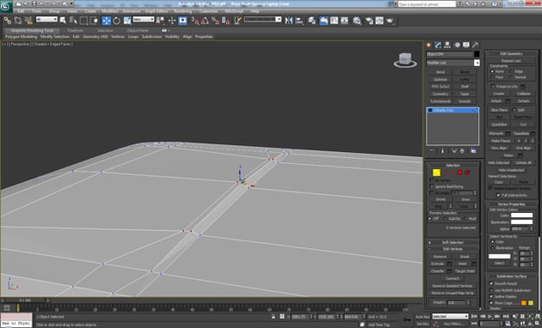Collapse the Subdivision Surface rollout
Screen dimensions: 542x328
(512, 276)
